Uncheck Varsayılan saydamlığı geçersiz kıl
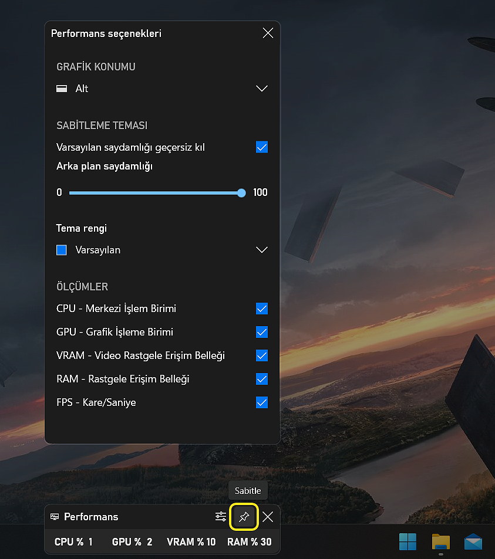 pos(262,147)
